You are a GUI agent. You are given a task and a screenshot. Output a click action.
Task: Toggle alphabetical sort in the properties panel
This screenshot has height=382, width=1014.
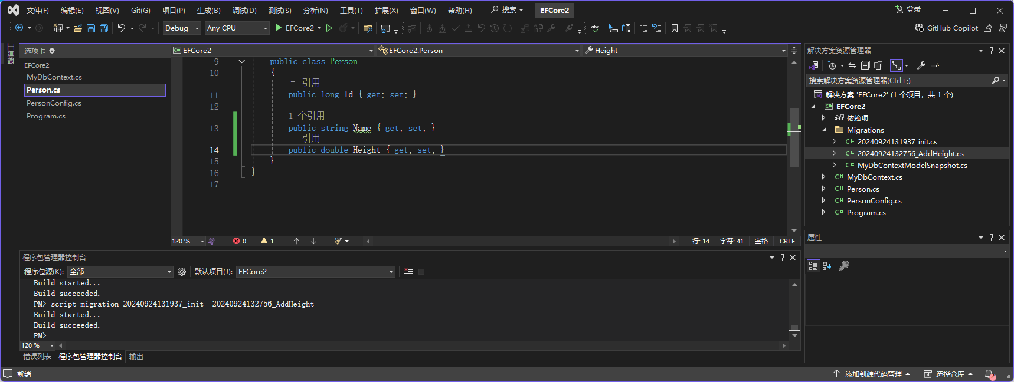coord(827,266)
